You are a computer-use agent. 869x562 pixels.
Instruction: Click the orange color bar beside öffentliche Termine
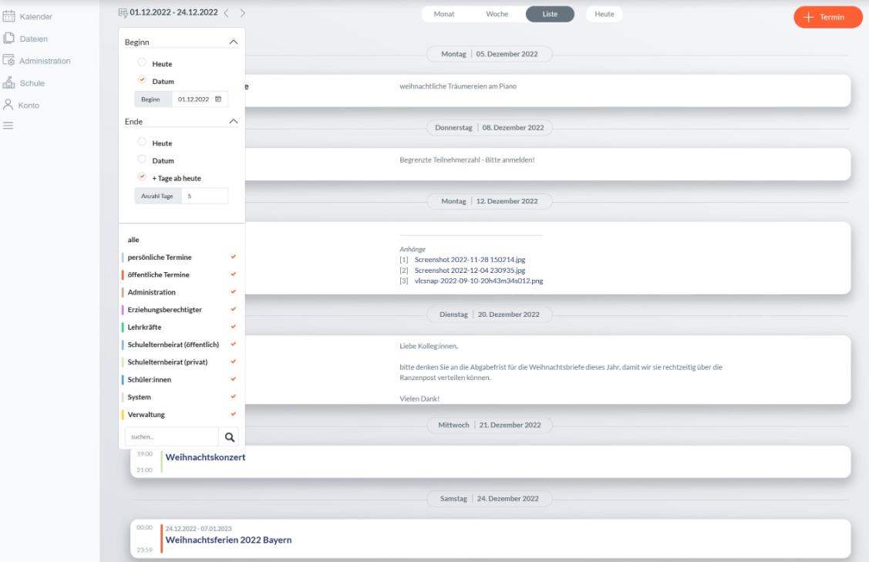pos(123,274)
